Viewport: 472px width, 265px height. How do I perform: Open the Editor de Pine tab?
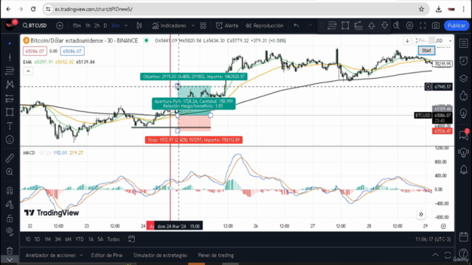pos(107,255)
